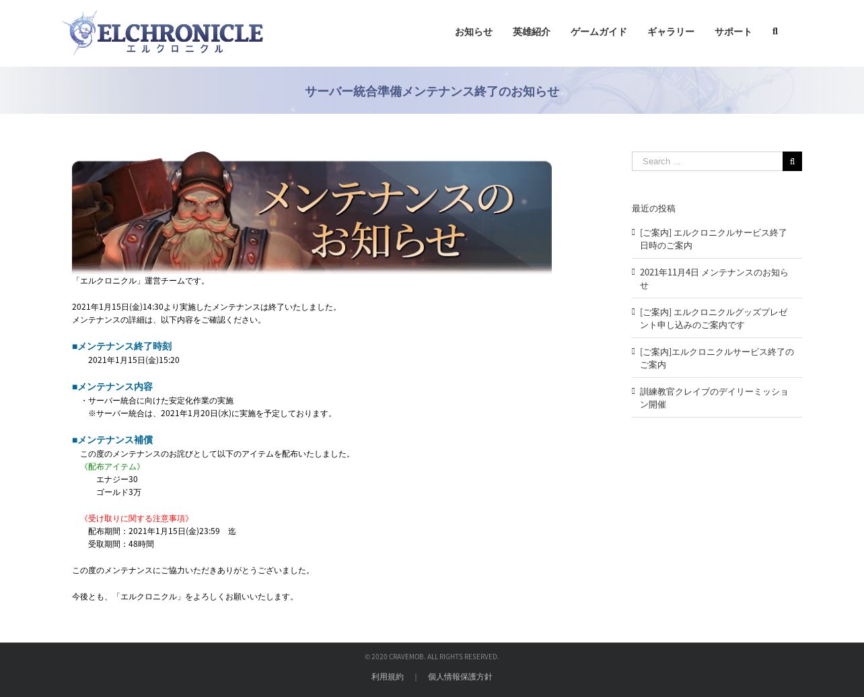Click the メンテナンスのお知らせ banner image
This screenshot has height=697, width=864.
(312, 211)
